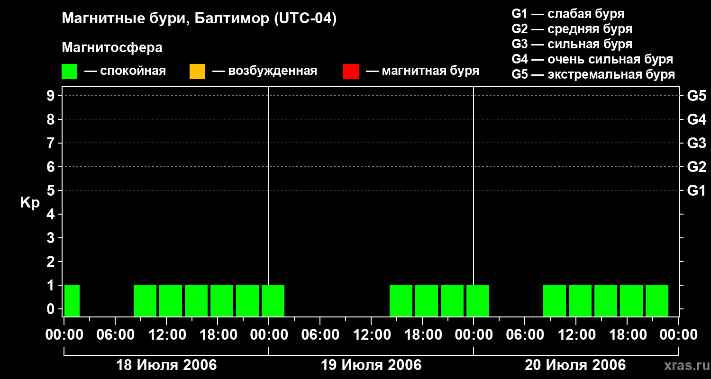
Task: Click the '19 Июля 2006' date label
Action: [371, 365]
